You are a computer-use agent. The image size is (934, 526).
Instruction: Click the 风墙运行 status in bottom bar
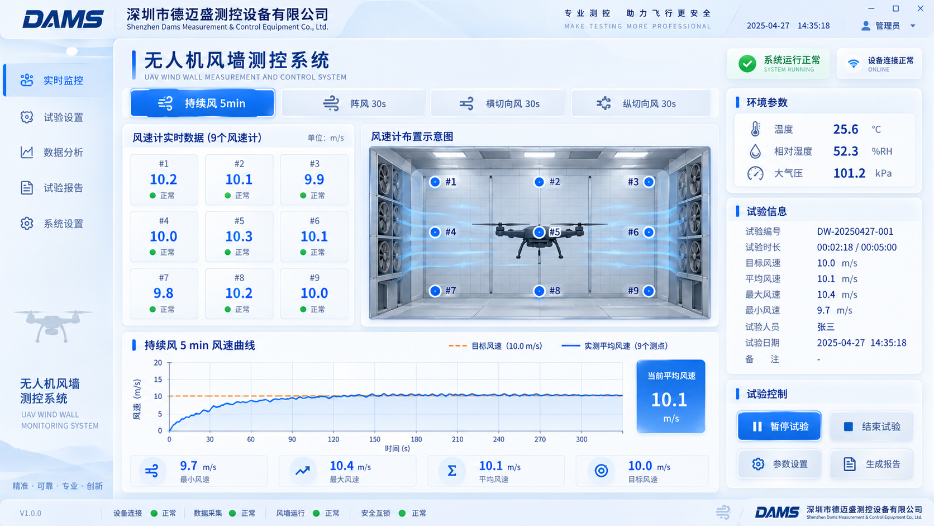pyautogui.click(x=308, y=513)
